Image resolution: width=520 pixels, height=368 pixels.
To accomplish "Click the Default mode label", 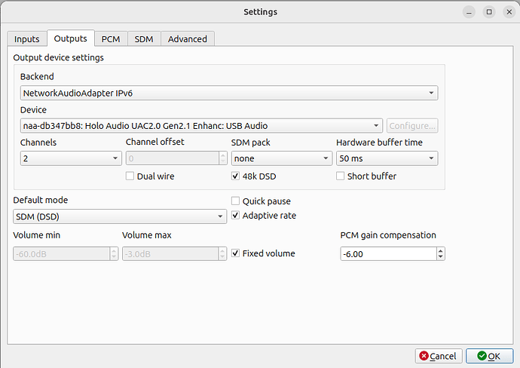I will 41,200.
